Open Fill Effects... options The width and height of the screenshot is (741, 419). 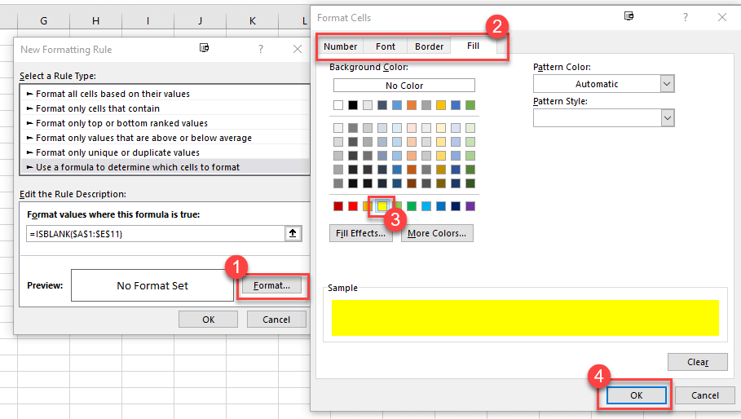361,234
